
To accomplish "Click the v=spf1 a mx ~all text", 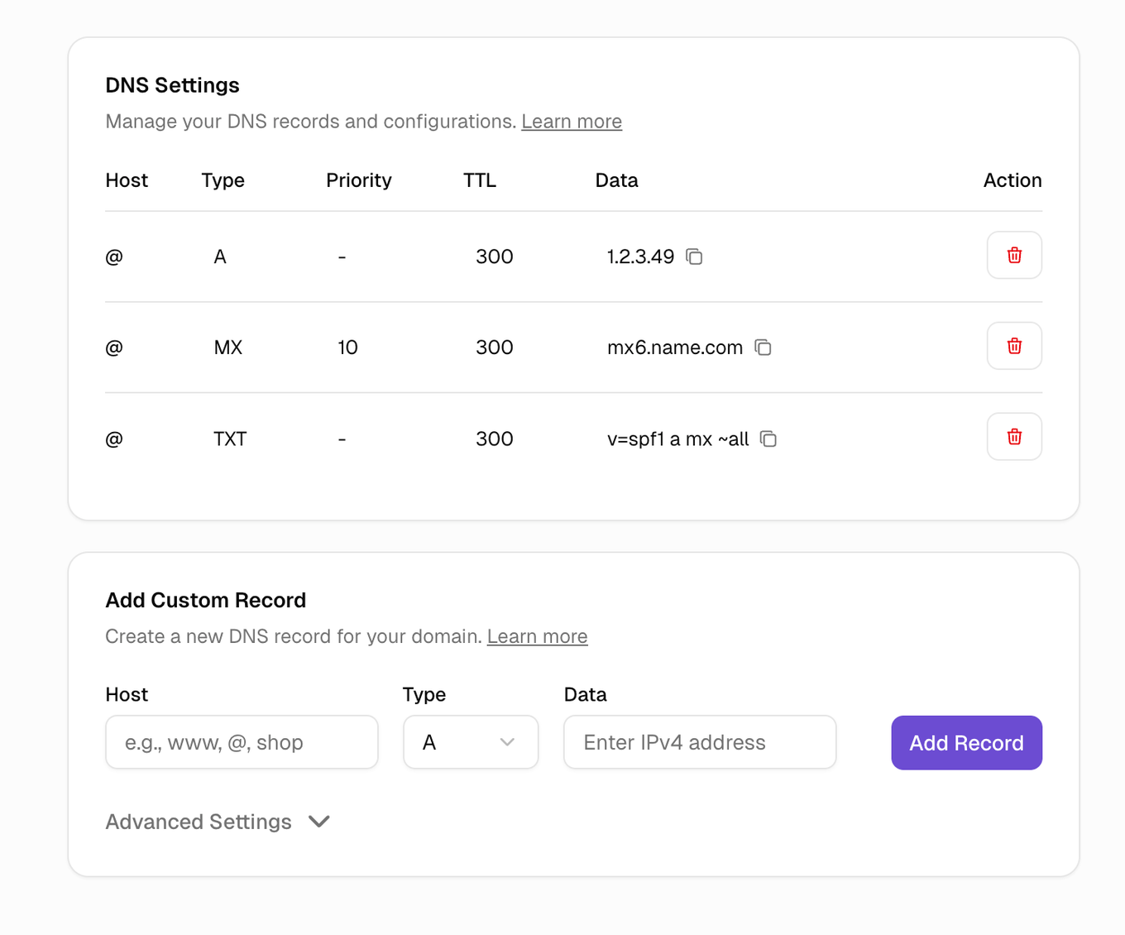I will tap(677, 439).
